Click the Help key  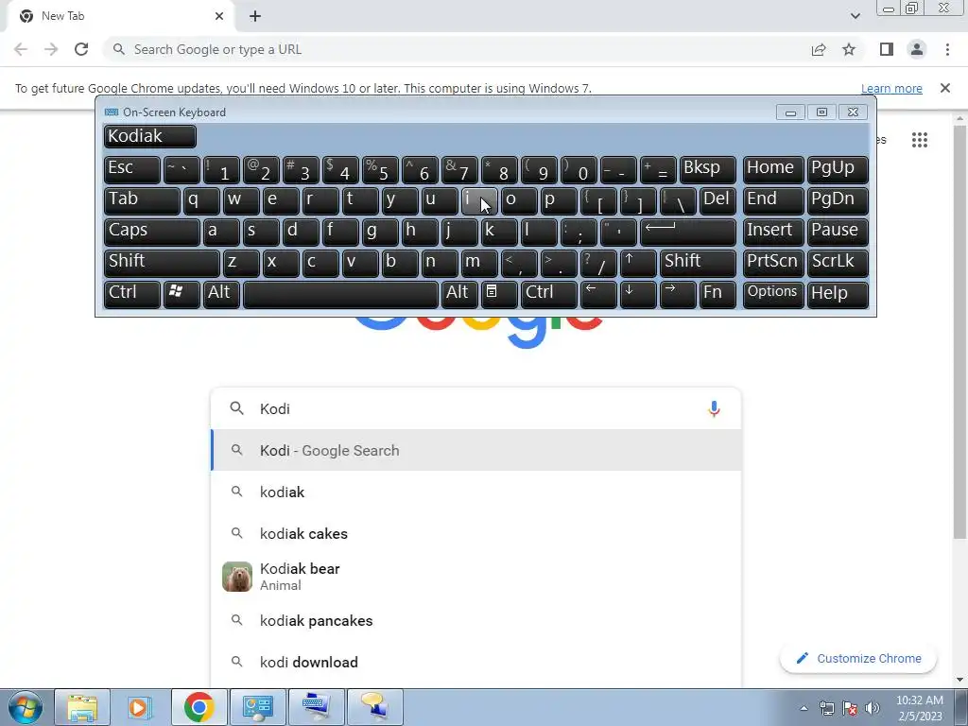(838, 294)
